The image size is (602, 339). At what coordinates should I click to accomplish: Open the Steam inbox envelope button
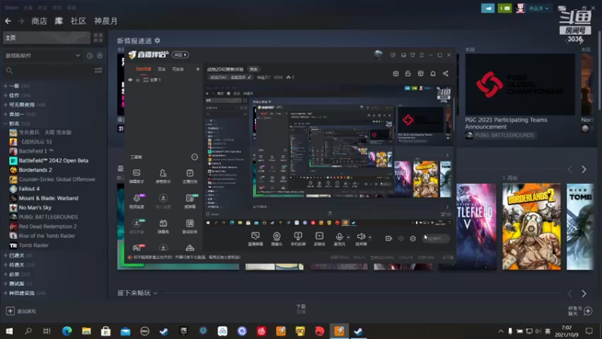tap(504, 8)
